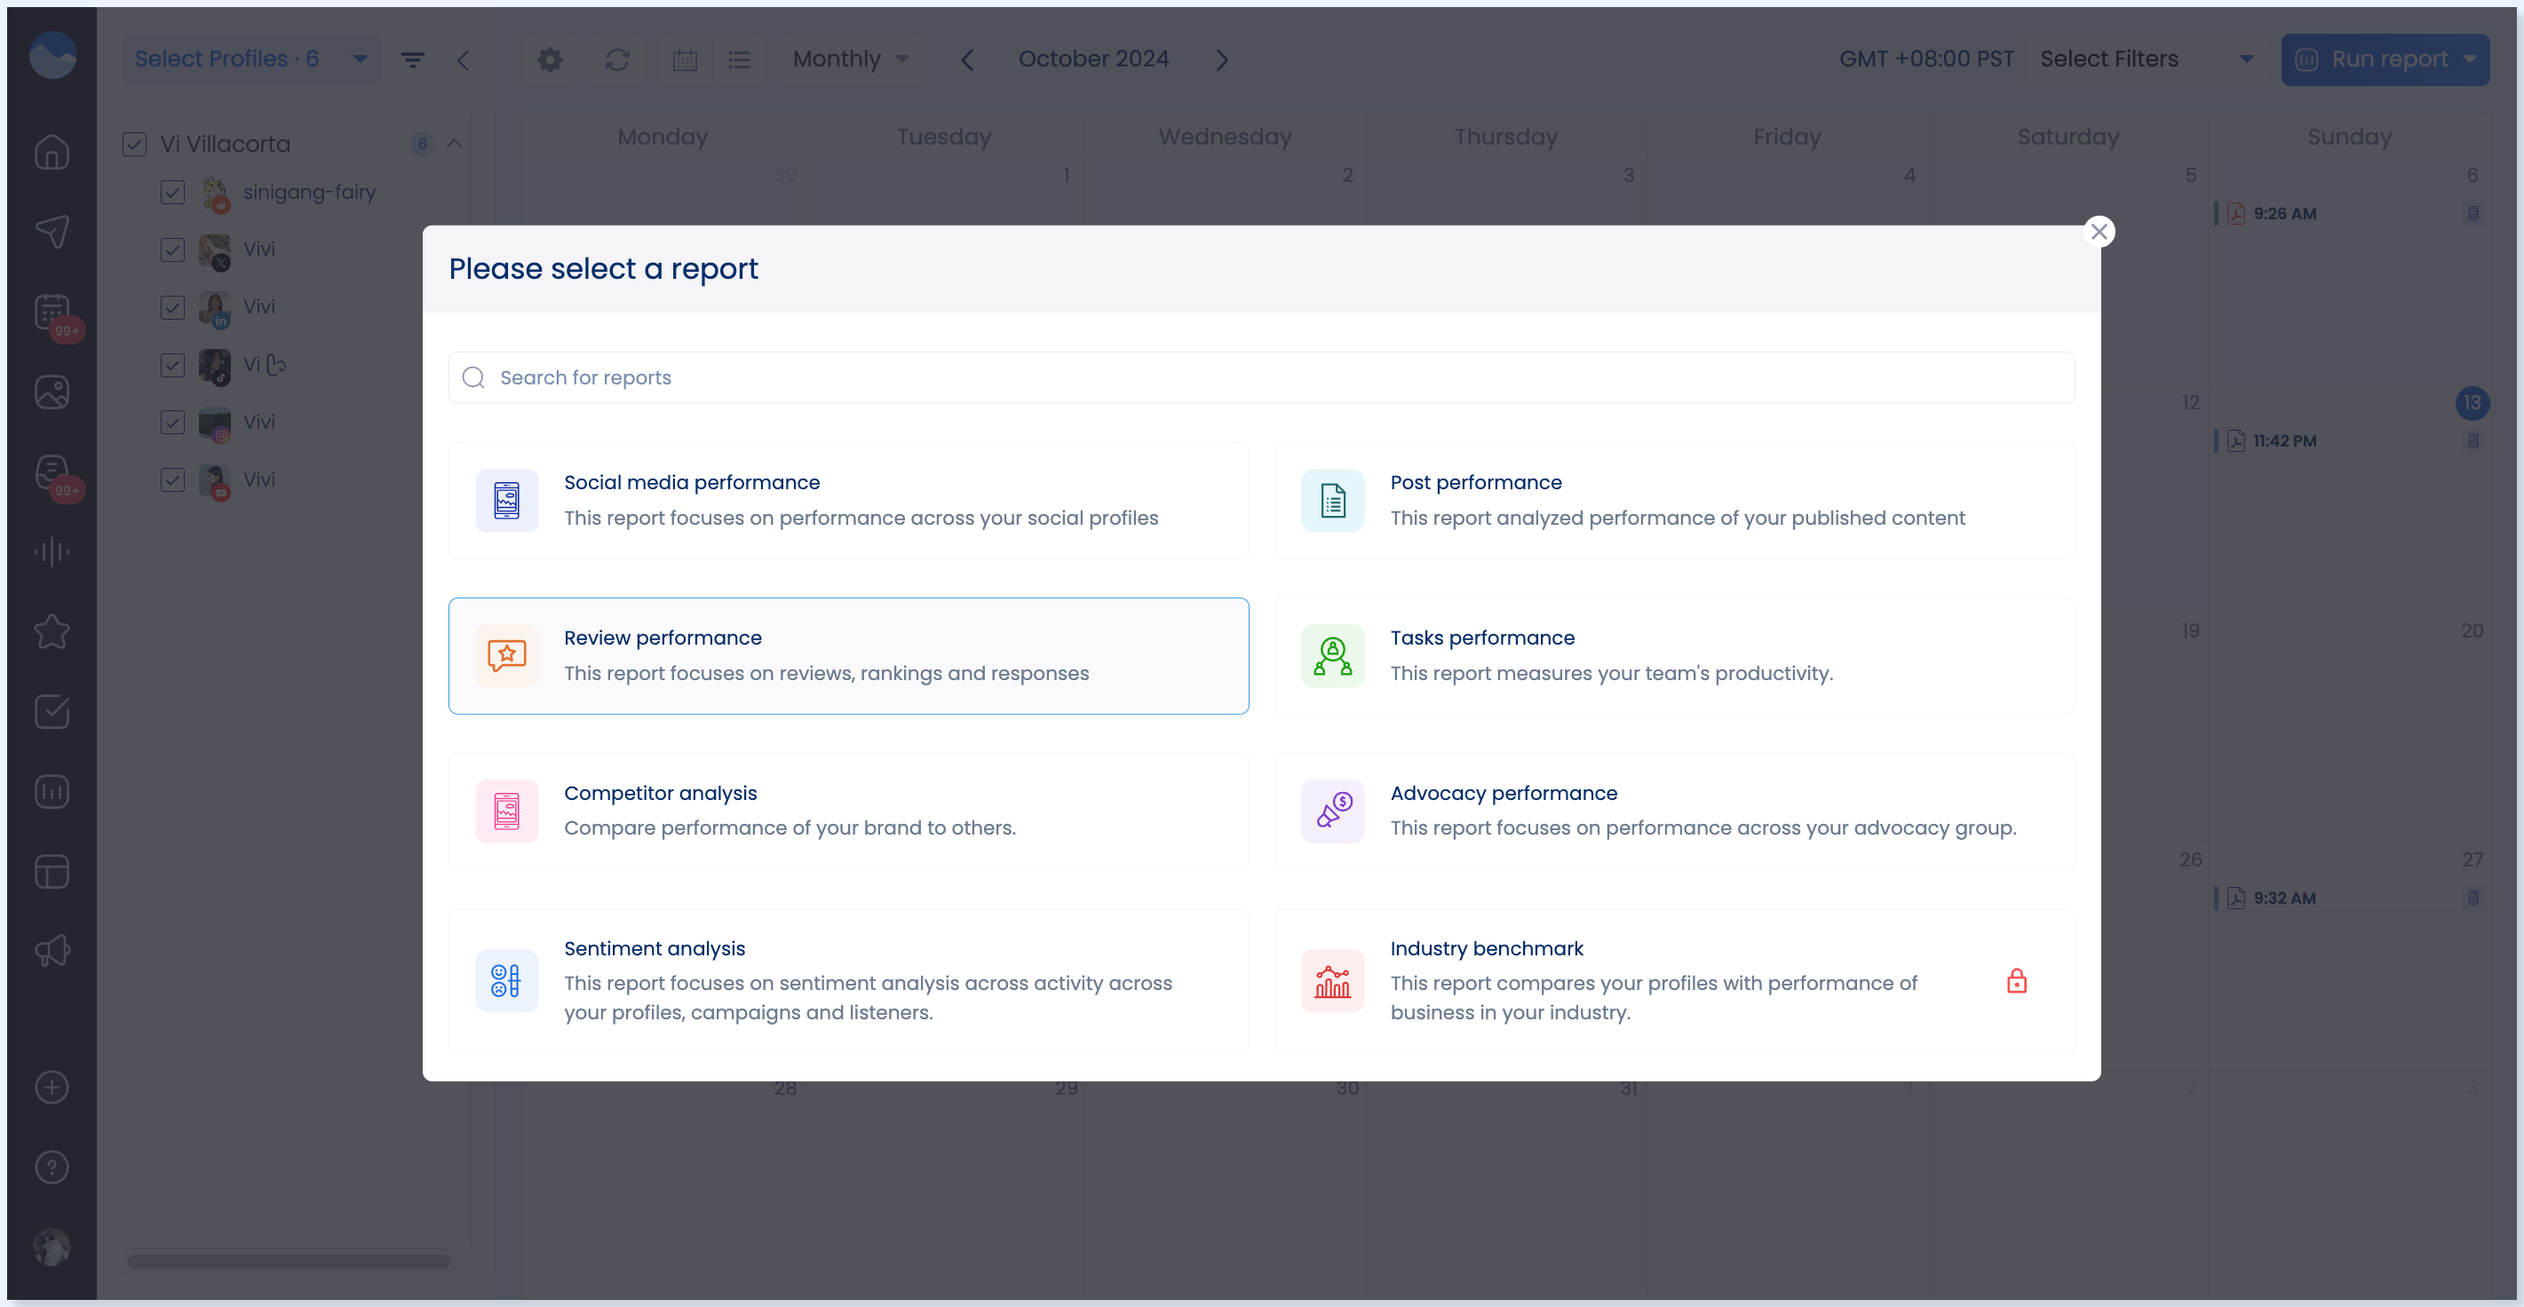Screen dimensions: 2524x1307
Task: Choose the Tasks performance report
Action: tap(1674, 655)
